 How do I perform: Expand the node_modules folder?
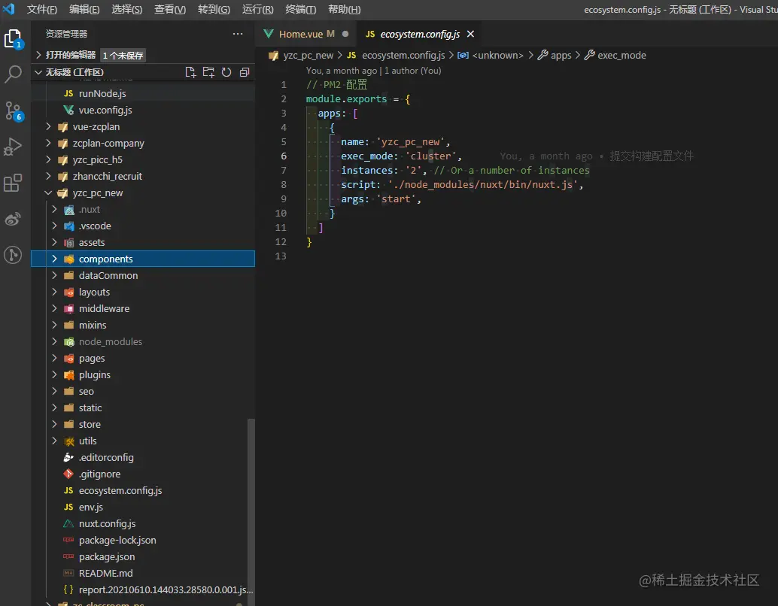[110, 341]
